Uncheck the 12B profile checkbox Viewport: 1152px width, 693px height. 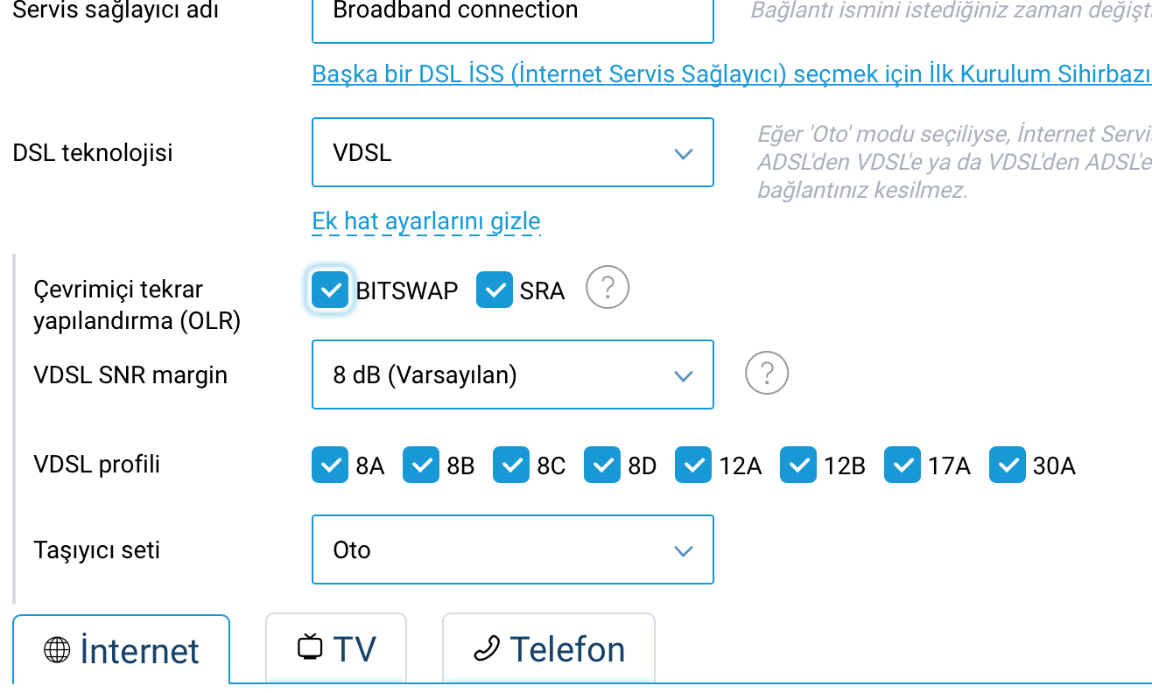tap(798, 465)
